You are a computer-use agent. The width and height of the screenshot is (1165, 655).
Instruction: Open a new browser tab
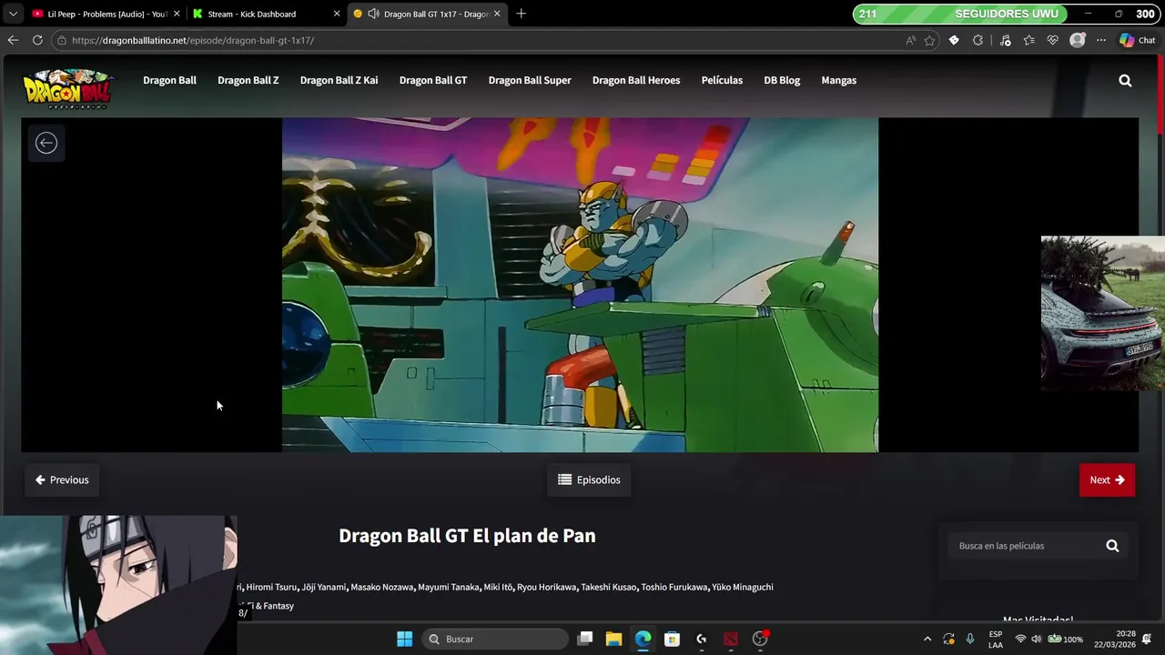pos(521,14)
